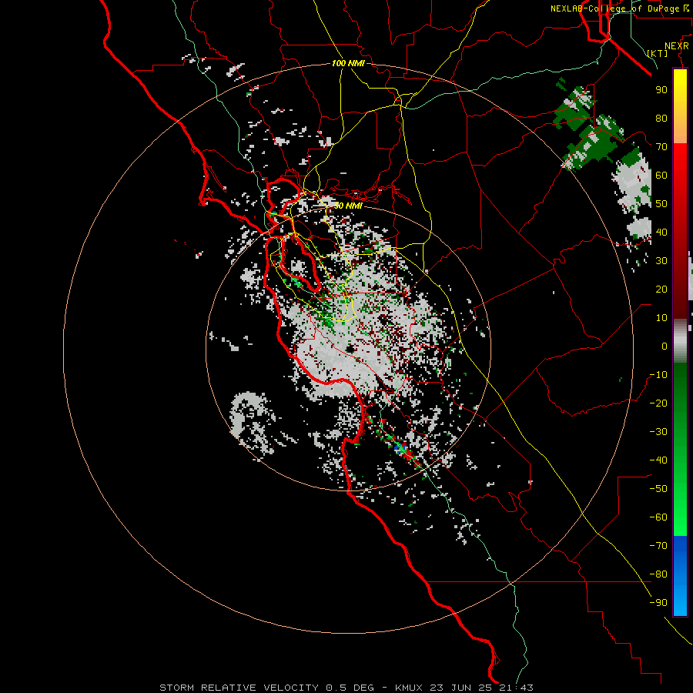693x693 pixels.
Task: Click the NEXLAB-College of DuPage credit text
Action: coord(621,8)
